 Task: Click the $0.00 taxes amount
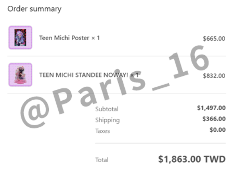pyautogui.click(x=217, y=130)
